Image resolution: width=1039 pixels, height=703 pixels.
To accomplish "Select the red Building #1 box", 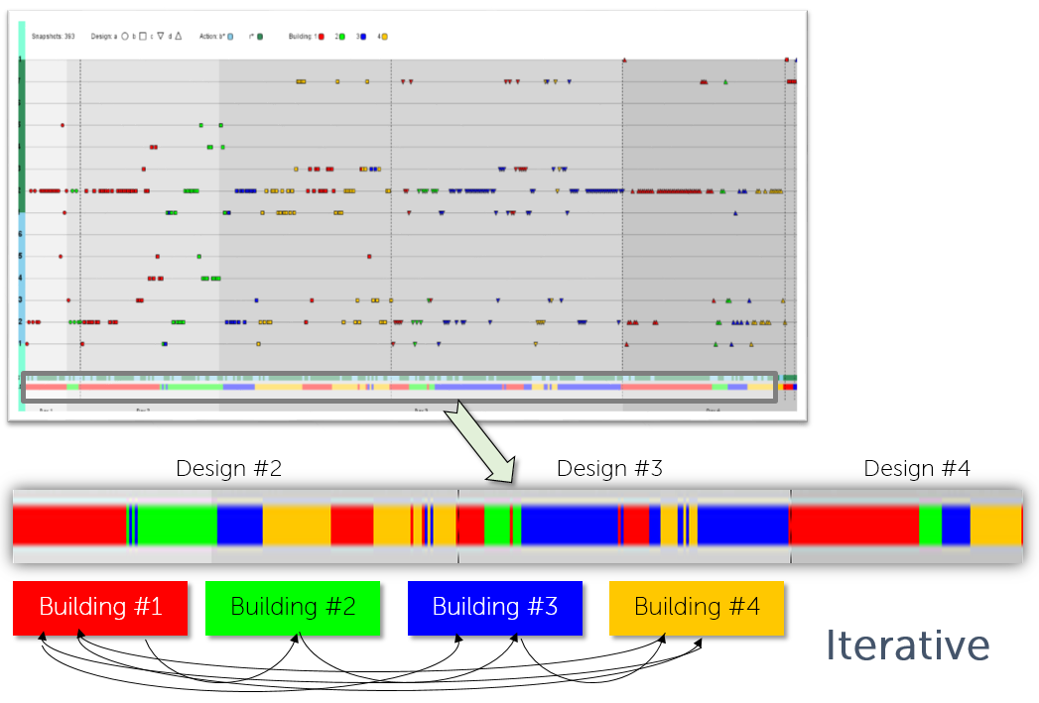I will click(100, 608).
